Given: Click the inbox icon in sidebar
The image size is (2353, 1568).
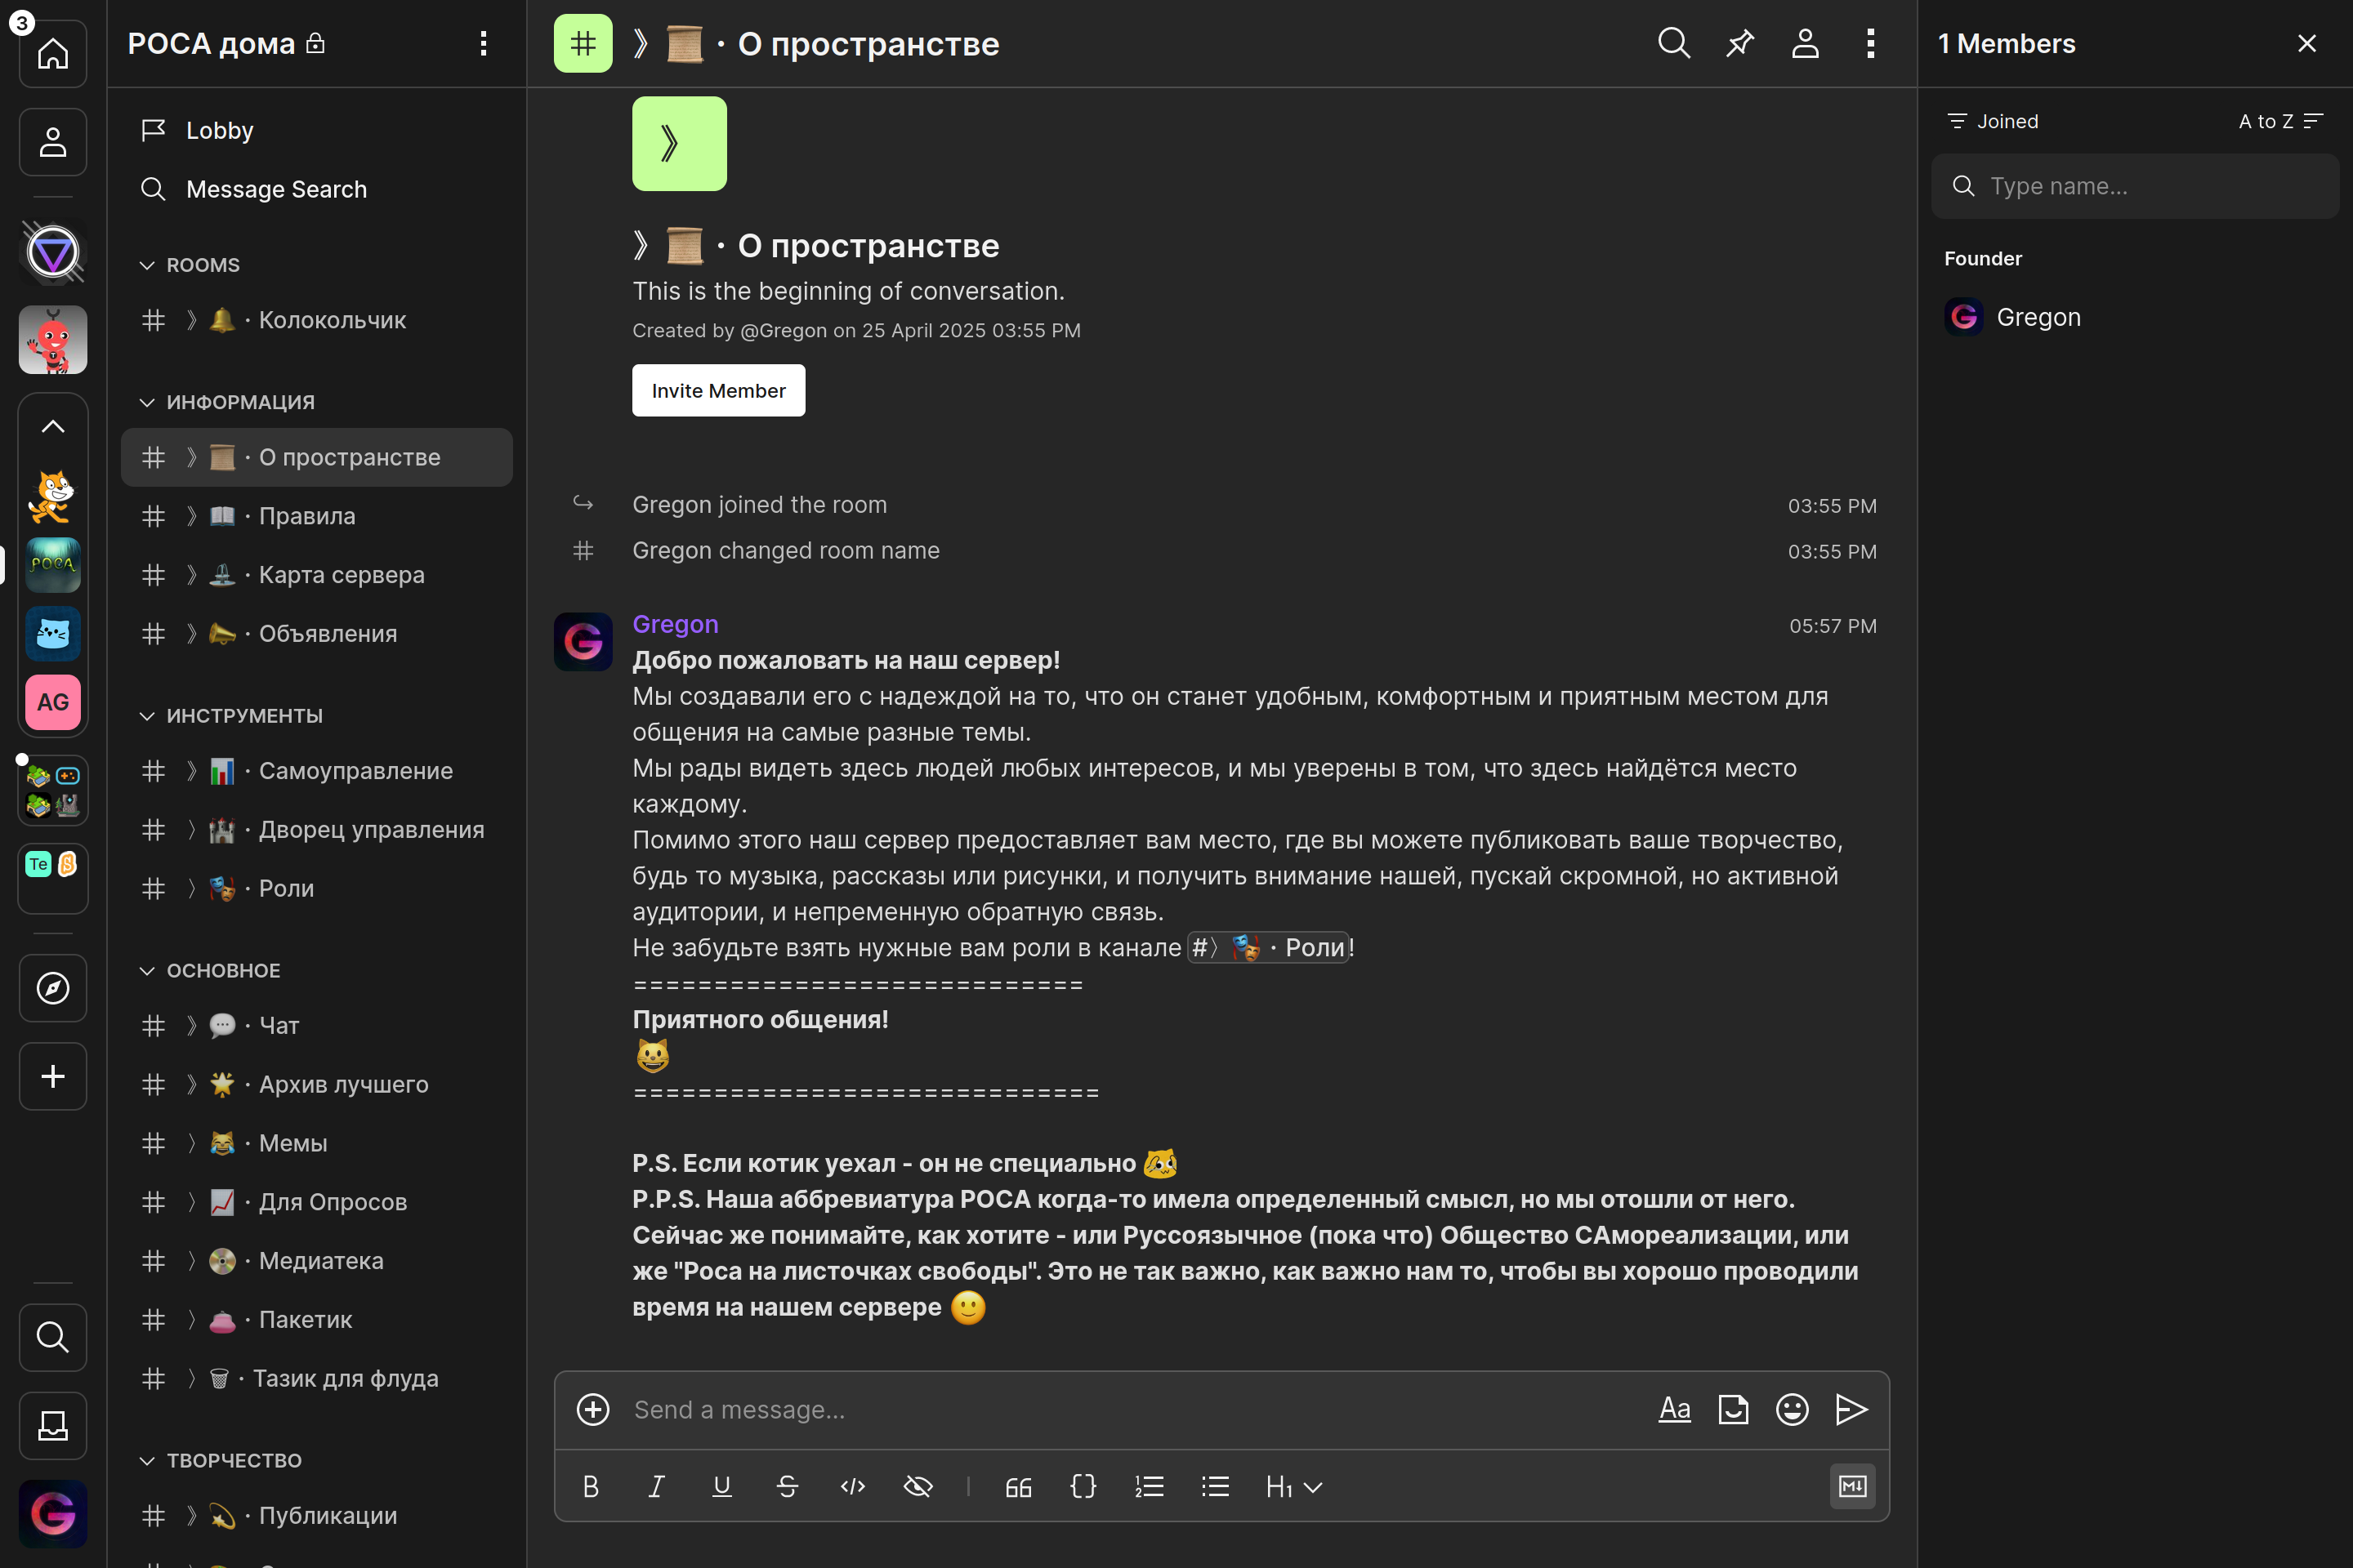Looking at the screenshot, I should (53, 1425).
